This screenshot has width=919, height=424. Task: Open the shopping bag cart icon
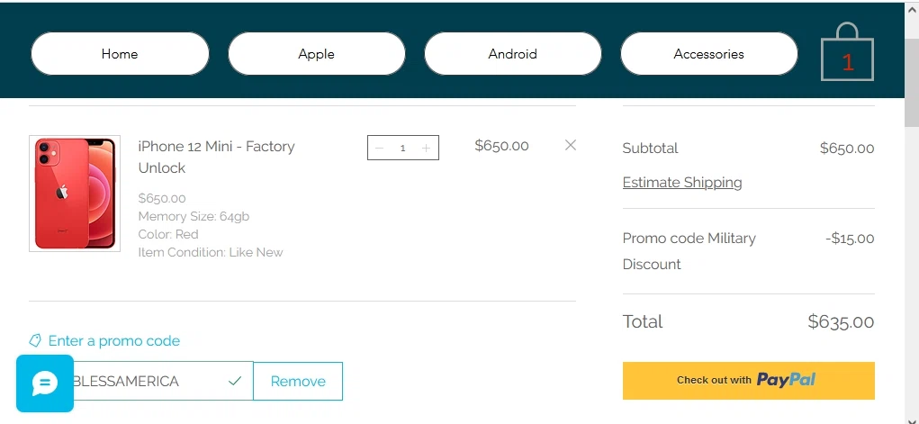coord(848,53)
